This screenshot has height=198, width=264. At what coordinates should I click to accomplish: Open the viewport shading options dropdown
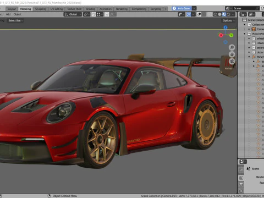pos(233,14)
